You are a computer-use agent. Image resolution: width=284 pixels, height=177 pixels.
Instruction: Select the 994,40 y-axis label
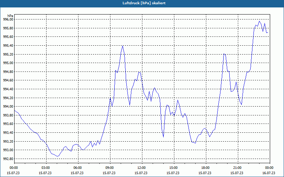click(8, 89)
